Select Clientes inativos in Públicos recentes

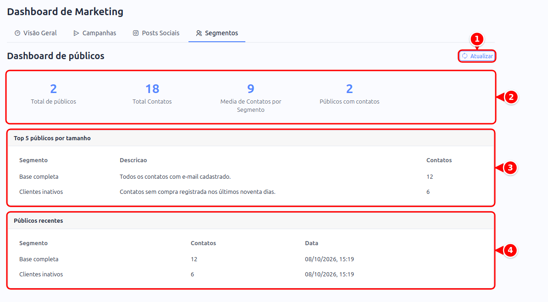(x=41, y=275)
